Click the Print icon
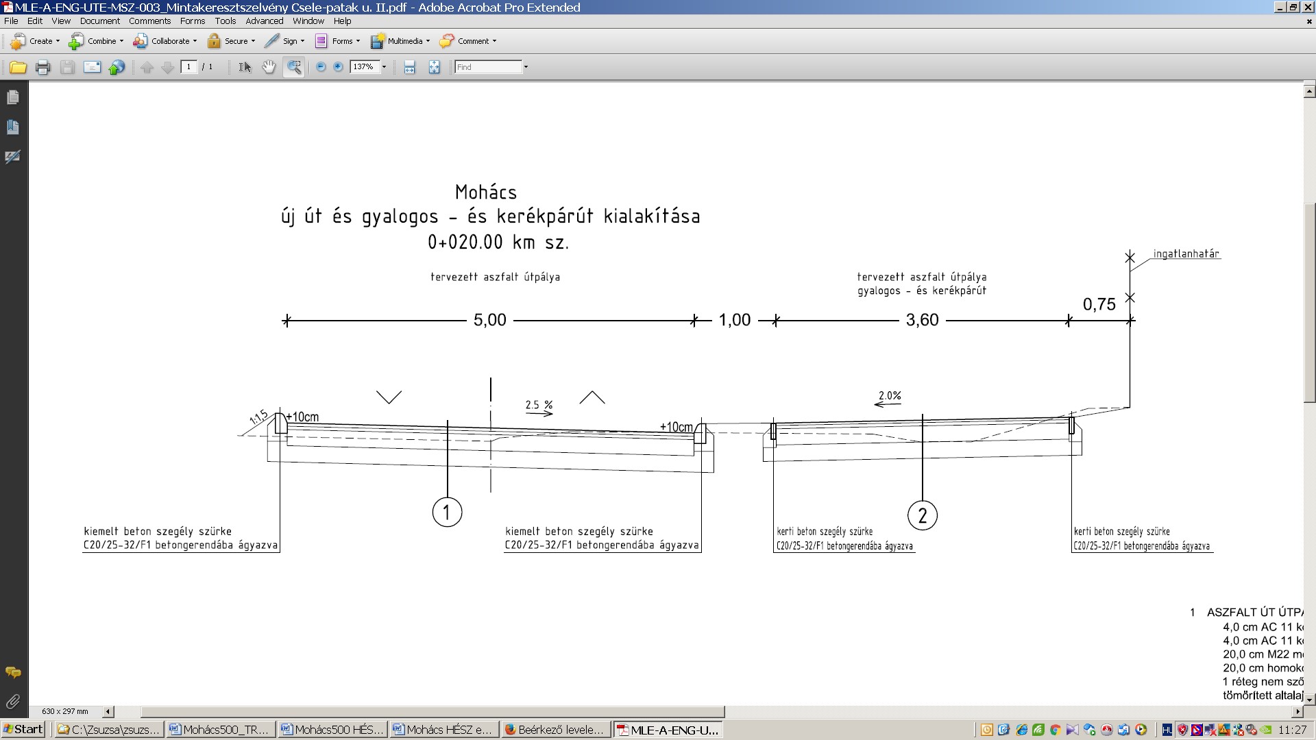The height and width of the screenshot is (740, 1316). click(42, 67)
